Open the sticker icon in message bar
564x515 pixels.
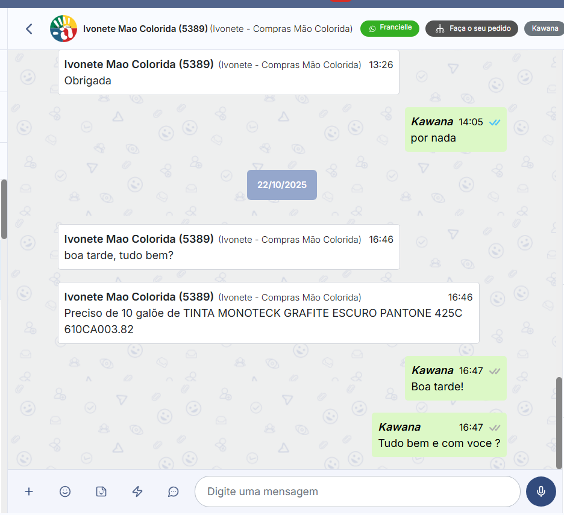[101, 492]
